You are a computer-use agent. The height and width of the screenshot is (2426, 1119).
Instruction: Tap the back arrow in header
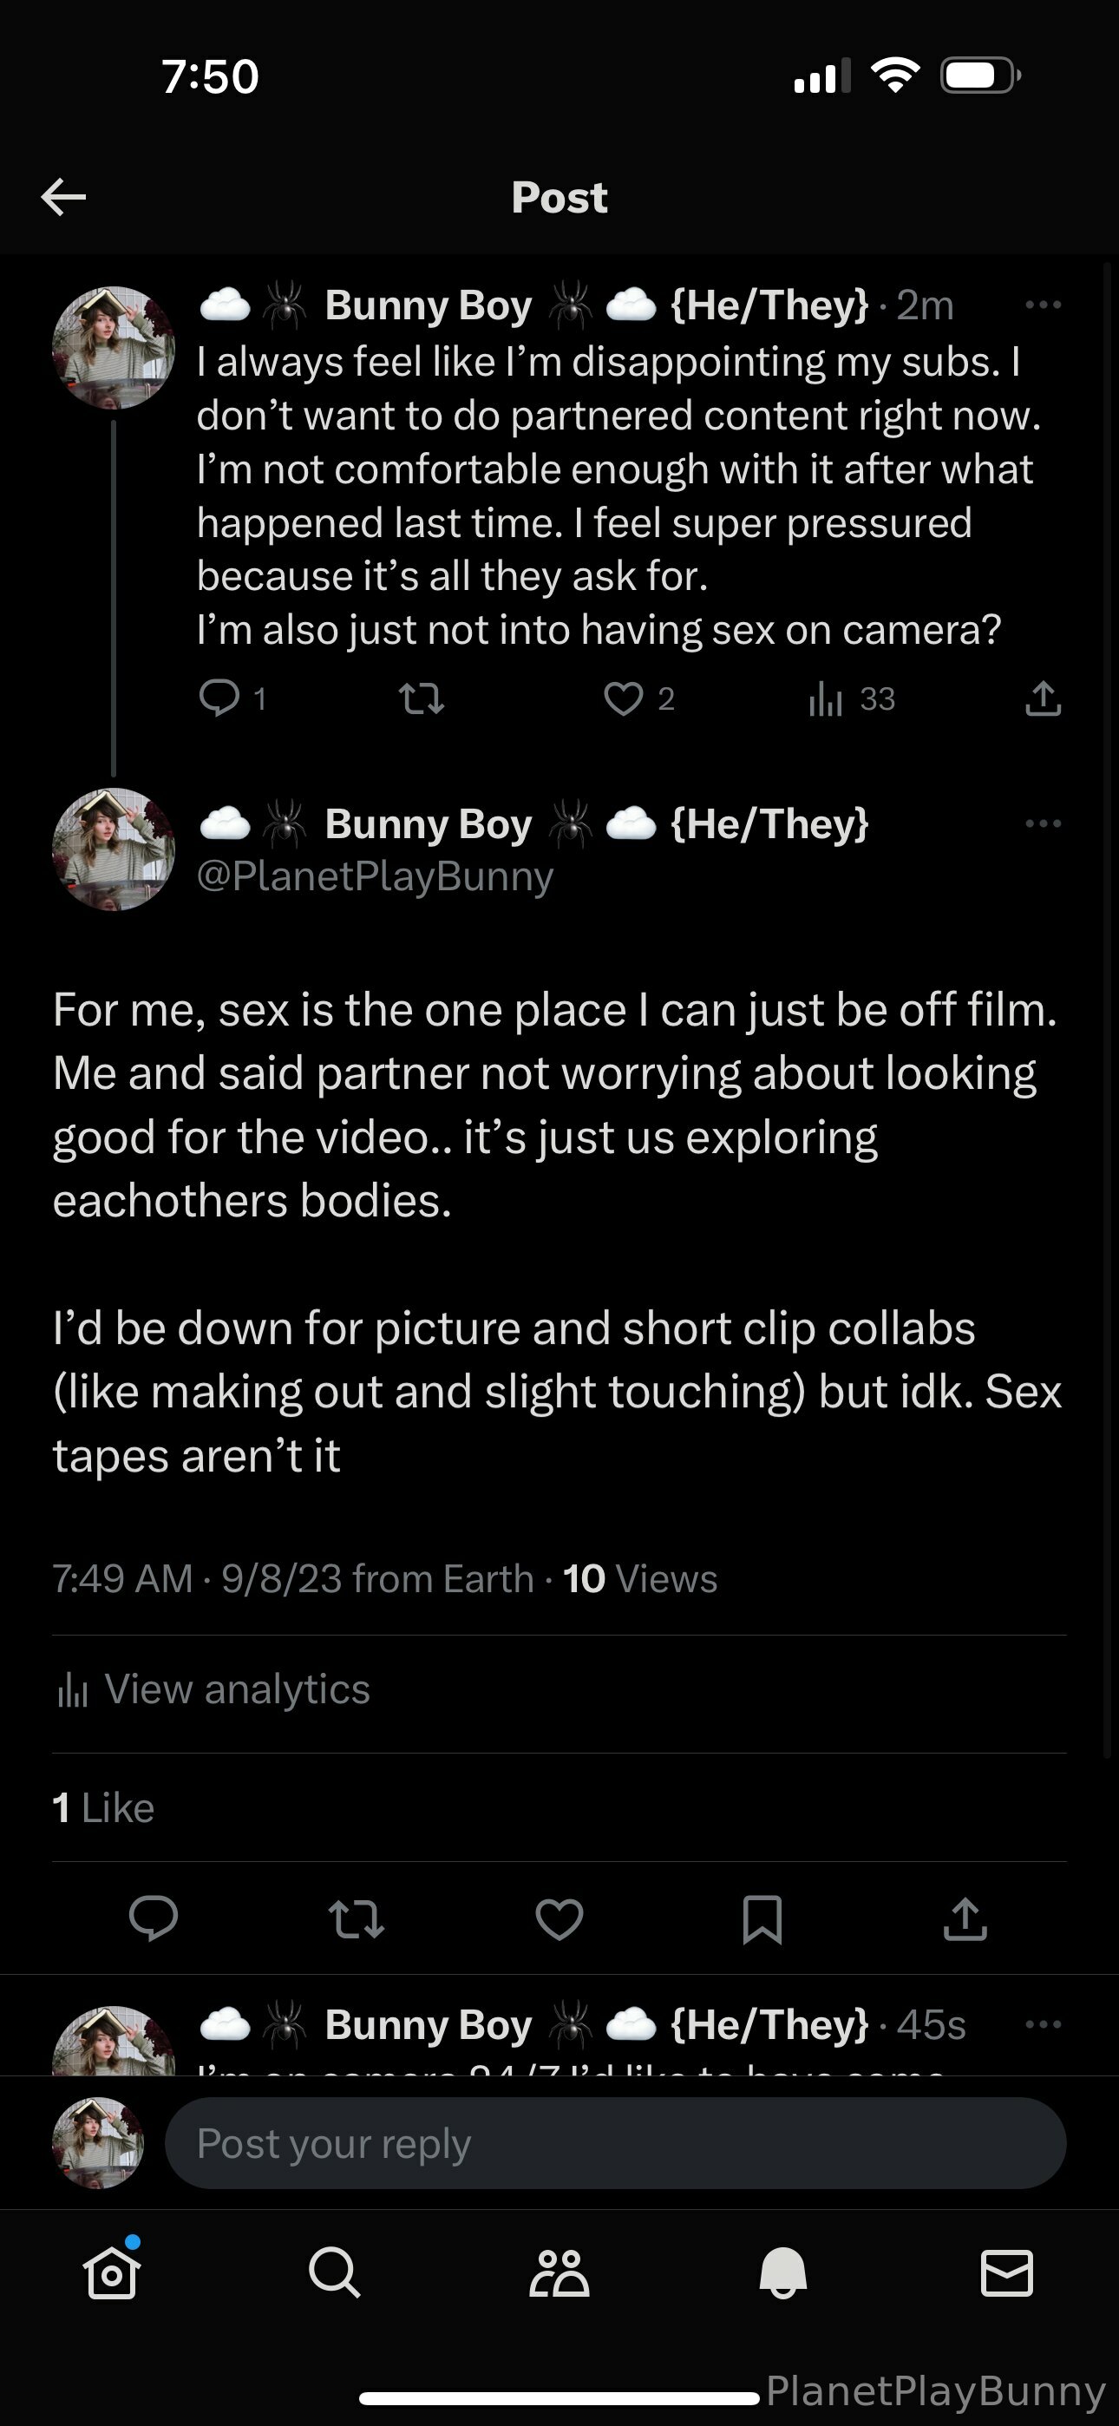click(64, 197)
